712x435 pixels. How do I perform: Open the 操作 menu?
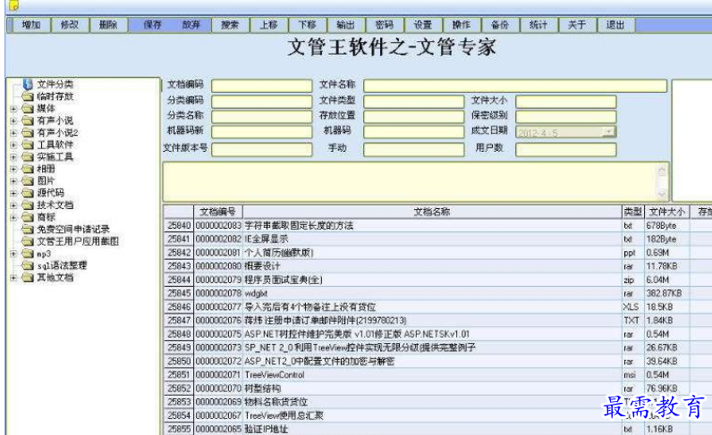pyautogui.click(x=462, y=25)
